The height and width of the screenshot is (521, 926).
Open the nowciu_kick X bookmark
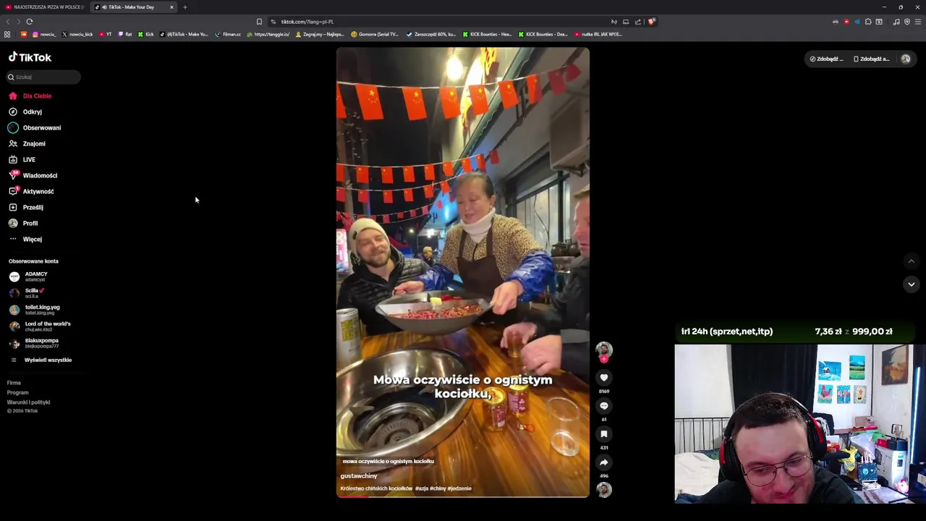point(77,35)
